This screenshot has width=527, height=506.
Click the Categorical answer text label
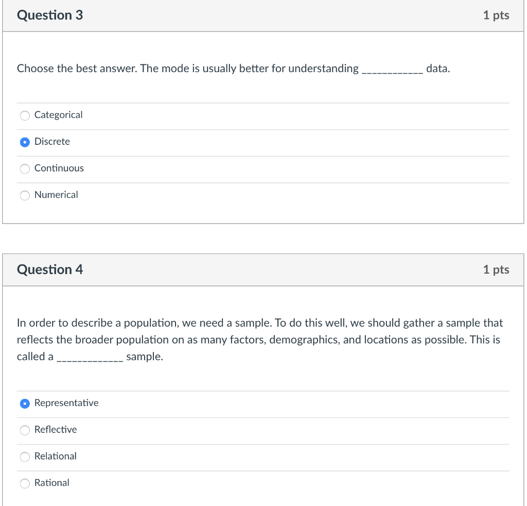[58, 115]
